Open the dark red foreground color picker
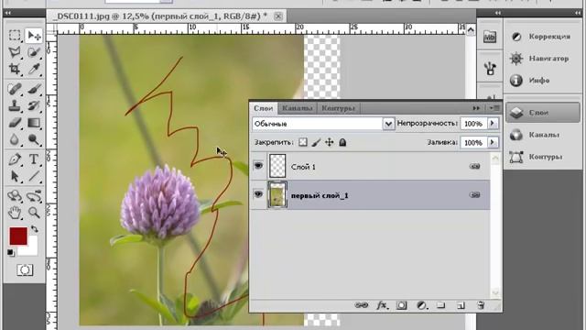Screen dimensions: 586x330 point(17,236)
